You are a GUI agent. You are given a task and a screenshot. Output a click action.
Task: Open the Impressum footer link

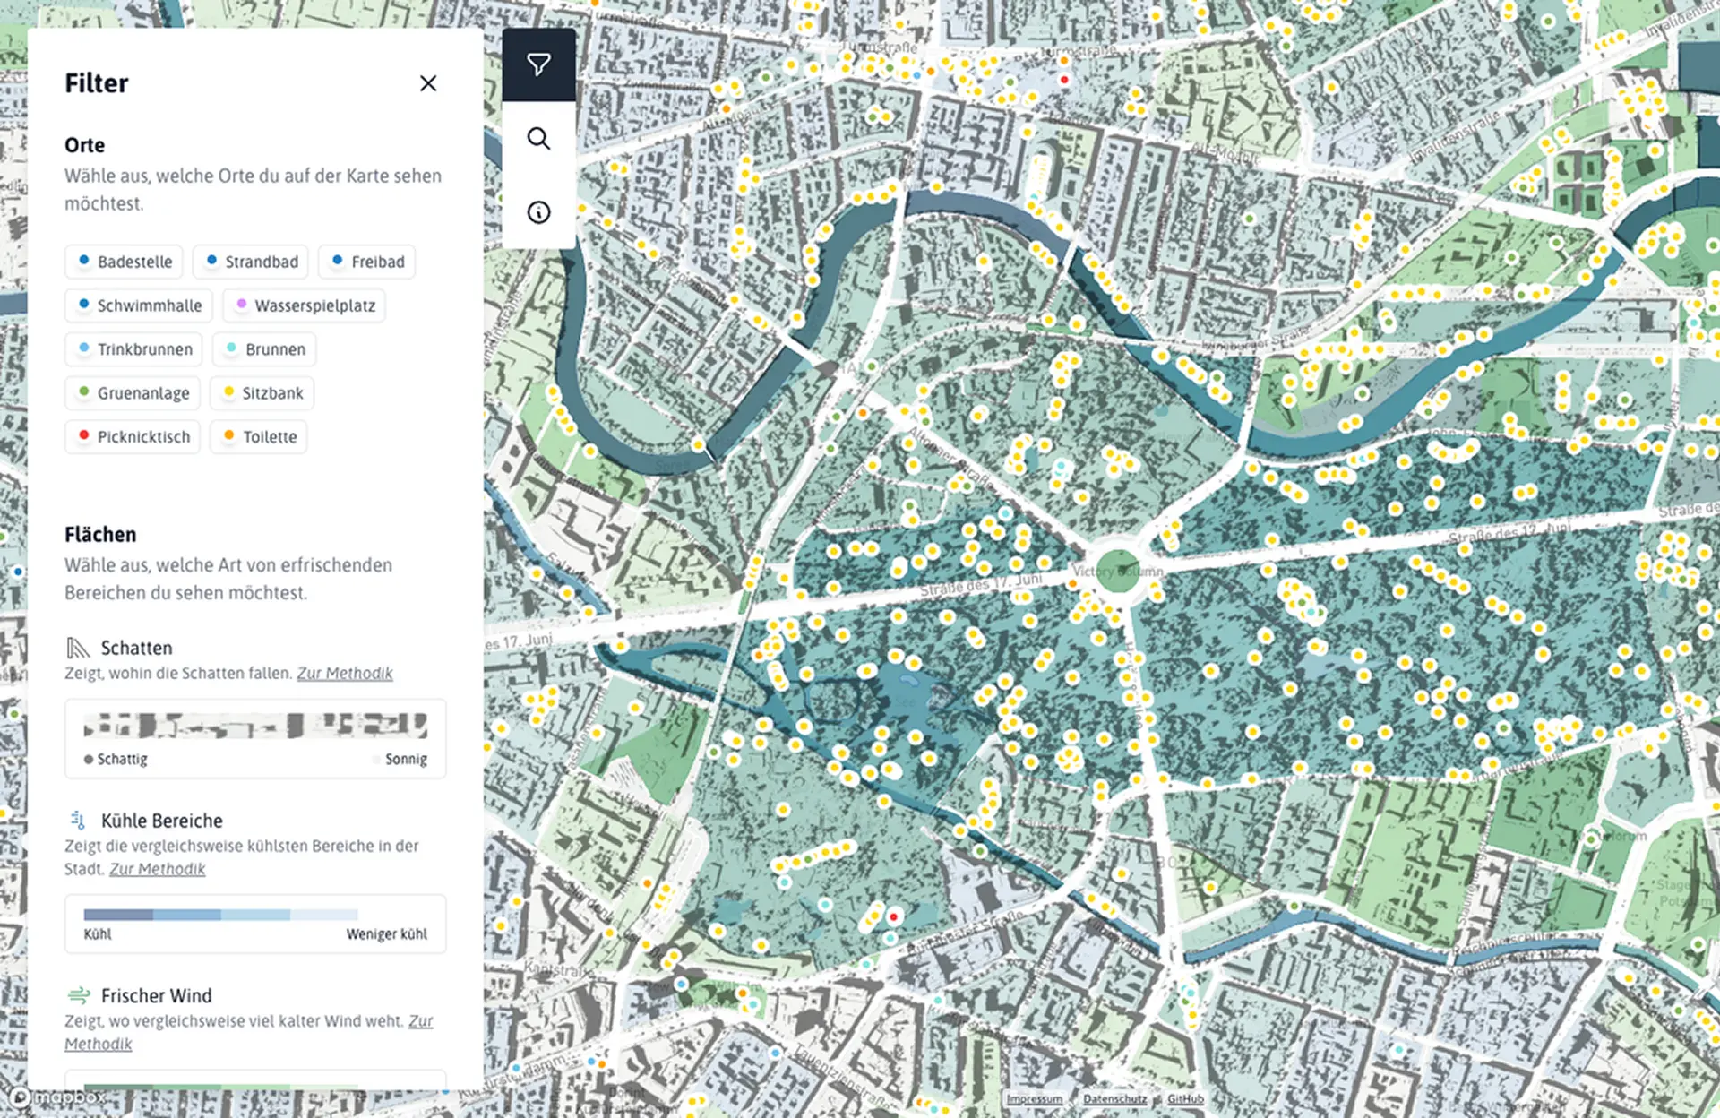[1034, 1099]
